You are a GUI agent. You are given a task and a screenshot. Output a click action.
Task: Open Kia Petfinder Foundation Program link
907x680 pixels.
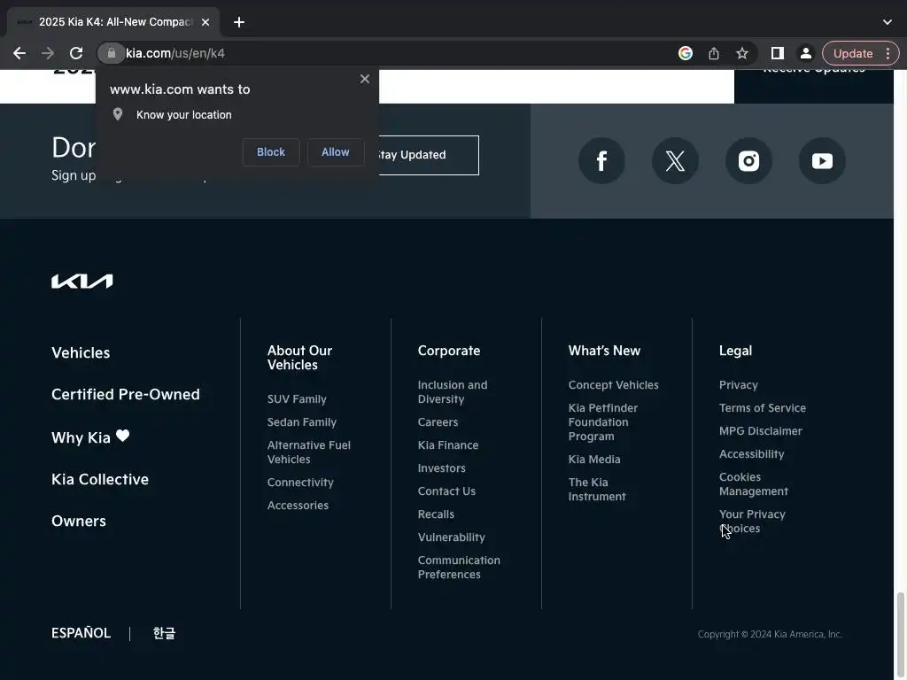[602, 422]
